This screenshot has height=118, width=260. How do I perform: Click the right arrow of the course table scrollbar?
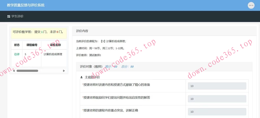click(64, 71)
